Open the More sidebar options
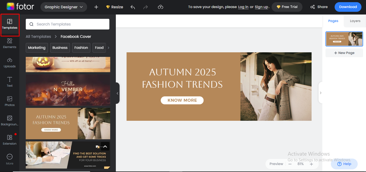This screenshot has width=366, height=172. click(10, 159)
